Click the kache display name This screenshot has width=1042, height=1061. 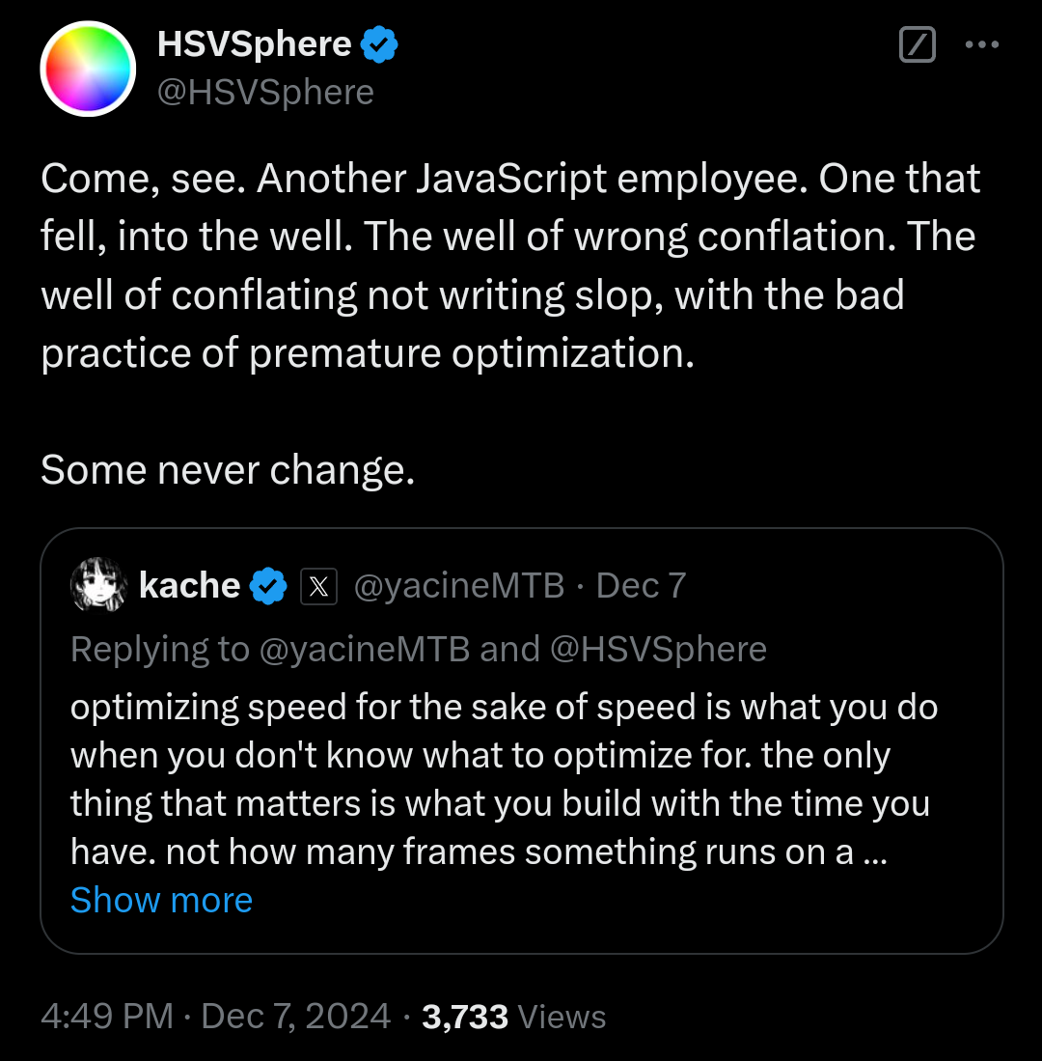(189, 585)
